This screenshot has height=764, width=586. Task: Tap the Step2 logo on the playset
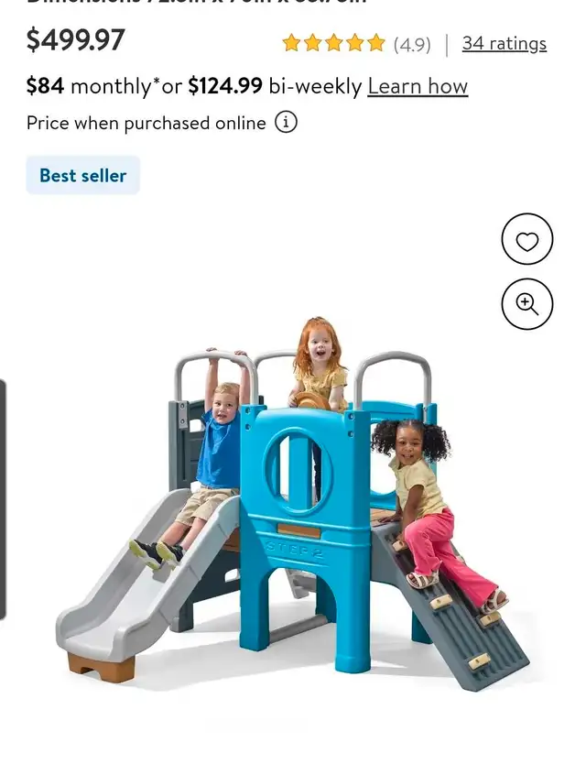coord(295,549)
